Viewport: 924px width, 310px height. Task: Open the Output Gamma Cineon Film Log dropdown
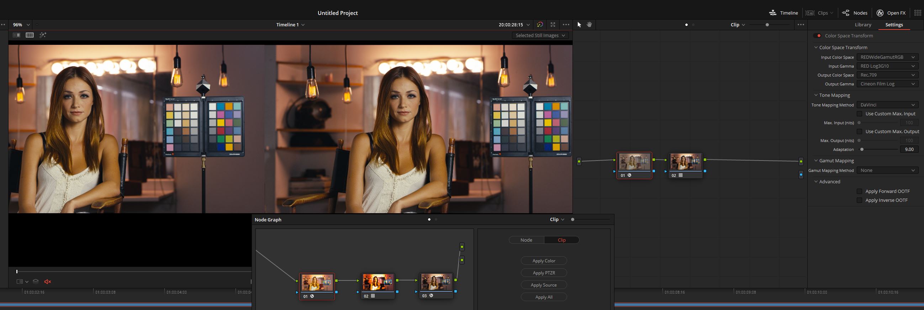pyautogui.click(x=887, y=84)
